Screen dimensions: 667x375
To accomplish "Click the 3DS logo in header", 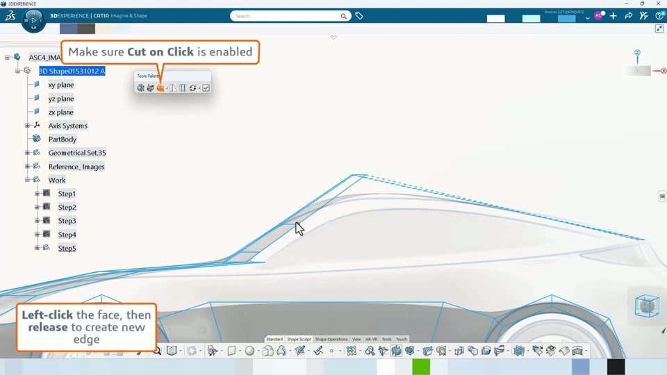I will coord(10,16).
